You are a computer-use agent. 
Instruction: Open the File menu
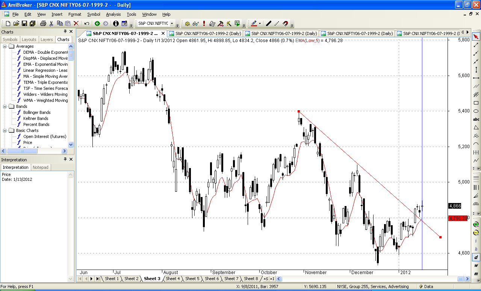pyautogui.click(x=15, y=14)
